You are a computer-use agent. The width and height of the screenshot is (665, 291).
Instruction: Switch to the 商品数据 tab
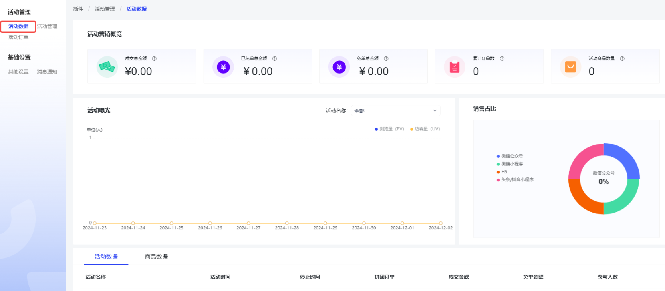tap(156, 257)
